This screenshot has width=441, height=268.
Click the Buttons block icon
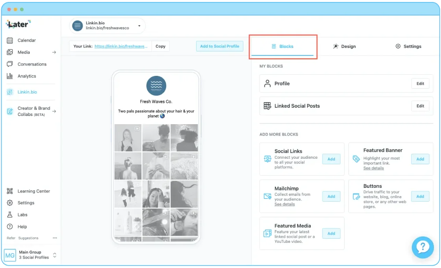(x=356, y=196)
